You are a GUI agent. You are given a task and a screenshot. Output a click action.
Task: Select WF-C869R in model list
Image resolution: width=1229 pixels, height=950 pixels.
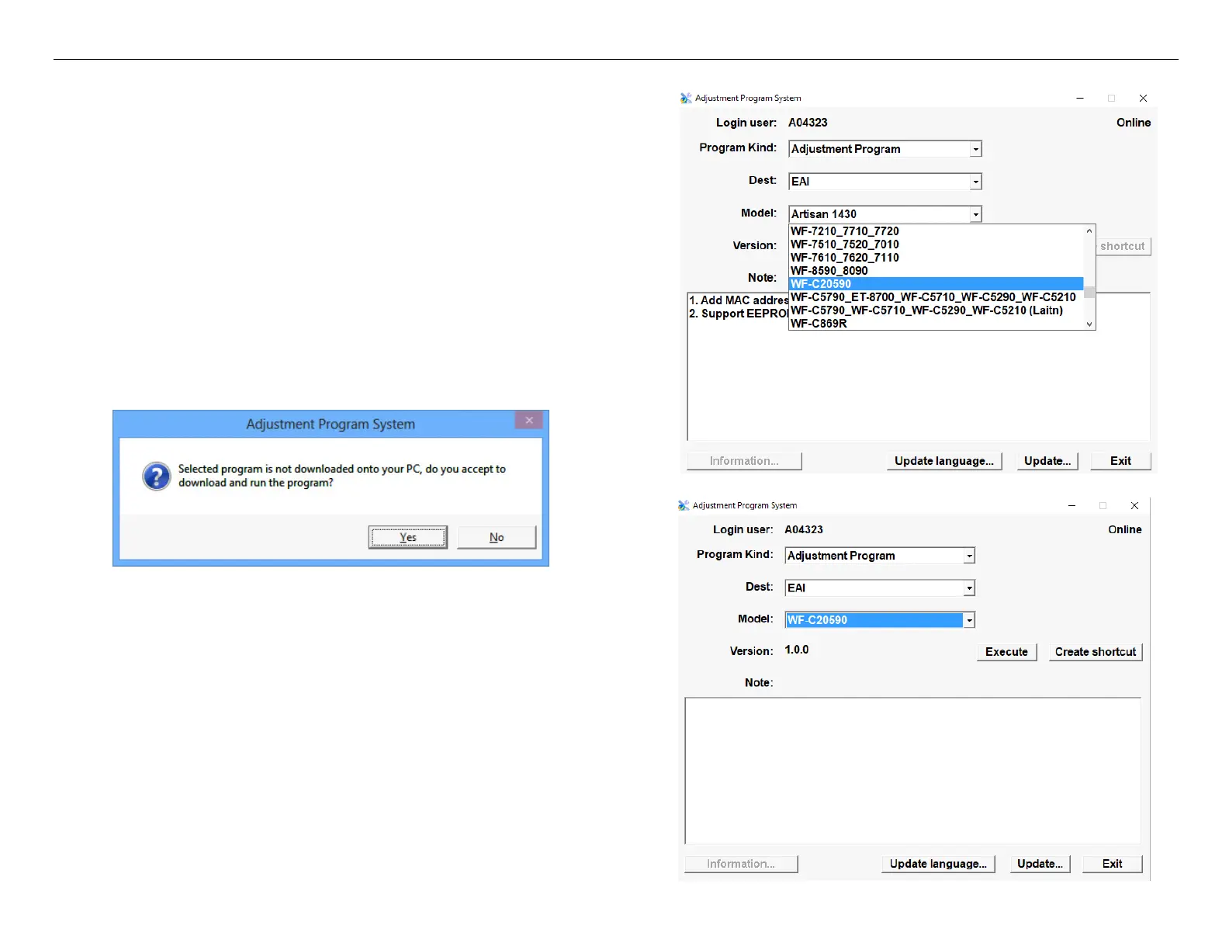pyautogui.click(x=936, y=324)
